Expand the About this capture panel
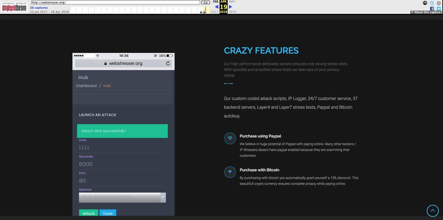443x220 pixels. (x=426, y=12)
